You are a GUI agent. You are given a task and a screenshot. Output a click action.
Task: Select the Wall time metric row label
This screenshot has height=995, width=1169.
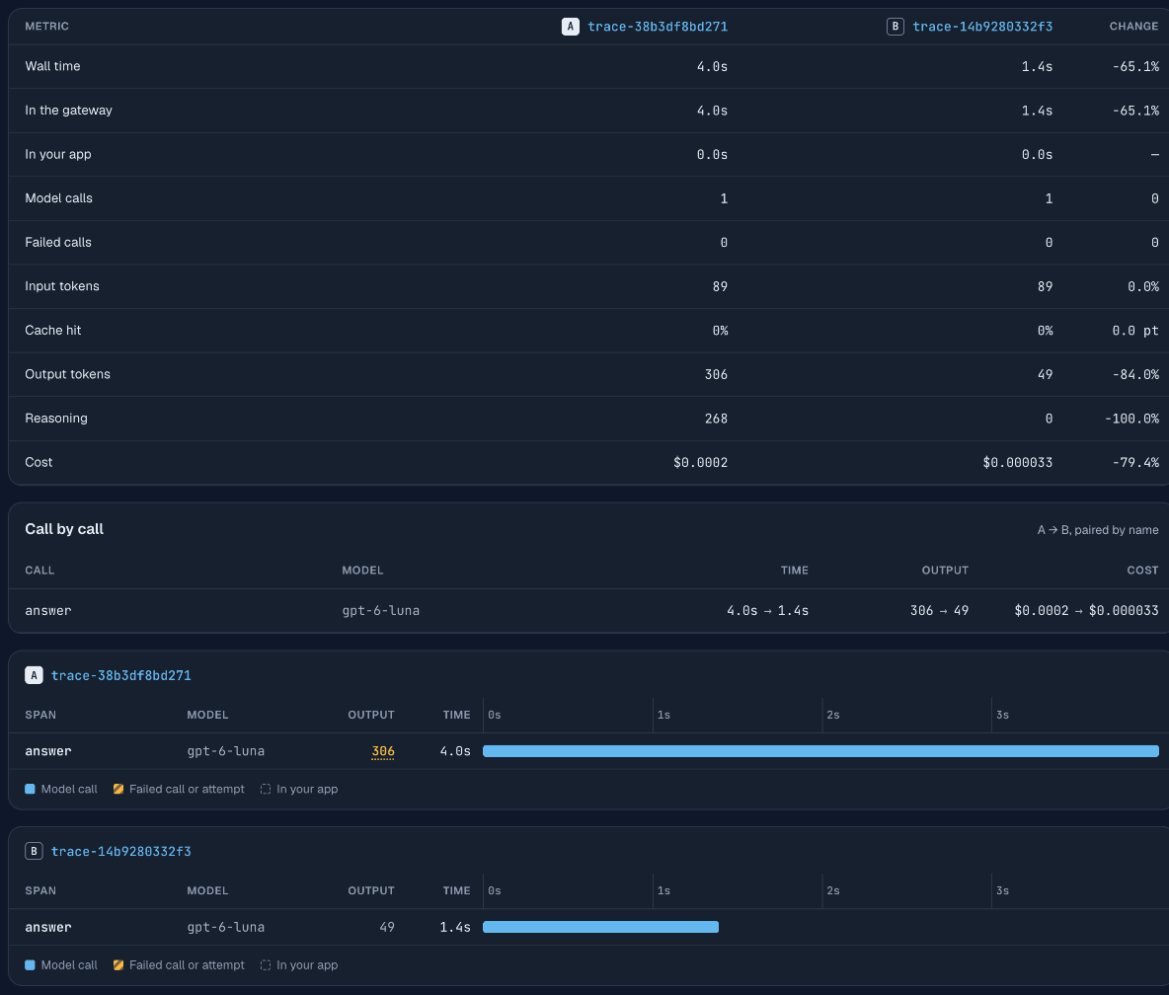tap(52, 66)
